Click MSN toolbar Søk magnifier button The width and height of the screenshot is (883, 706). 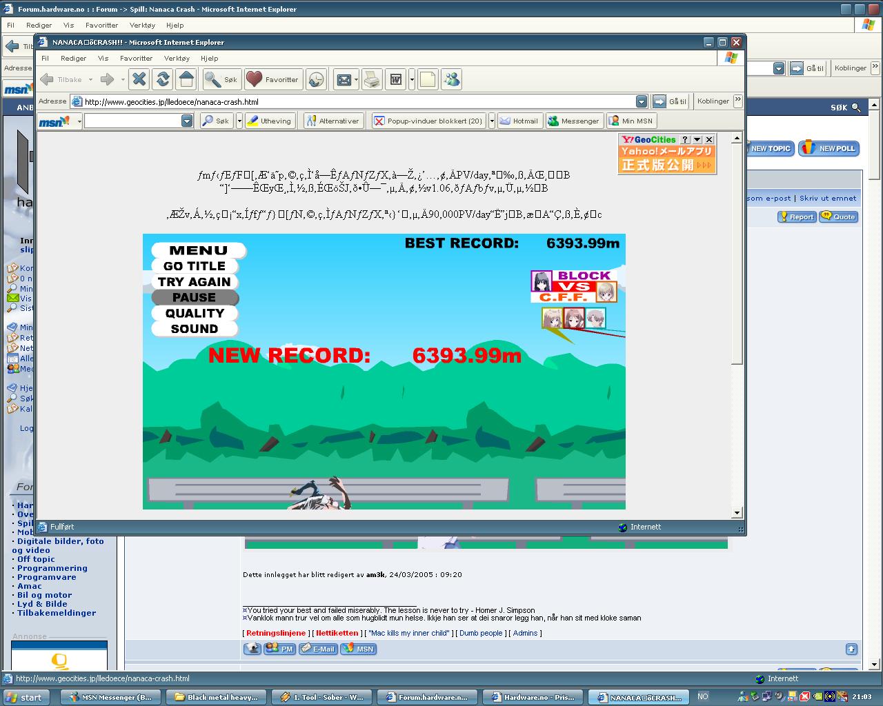[x=216, y=121]
